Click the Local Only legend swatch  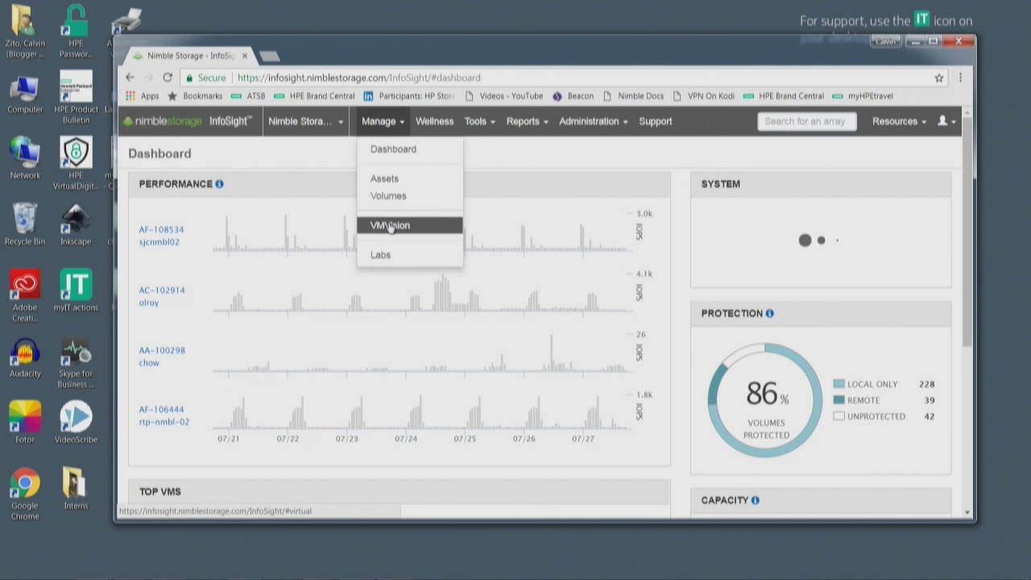838,384
